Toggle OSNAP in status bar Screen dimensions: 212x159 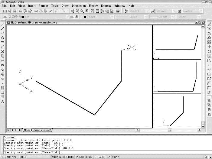89,157
